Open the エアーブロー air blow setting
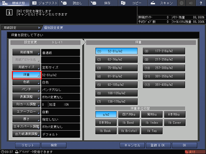This screenshot has width=206, height=154. (26, 112)
